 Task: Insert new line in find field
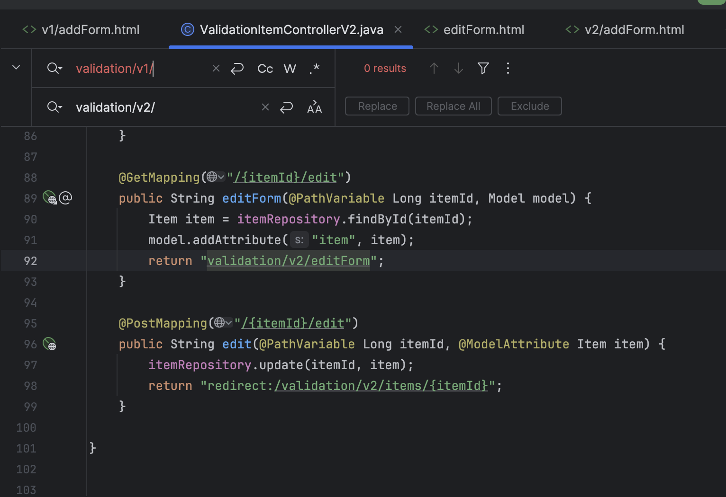[x=237, y=69]
